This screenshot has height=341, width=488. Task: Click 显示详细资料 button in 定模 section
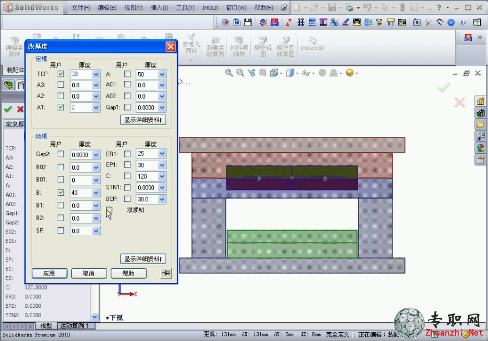click(143, 120)
